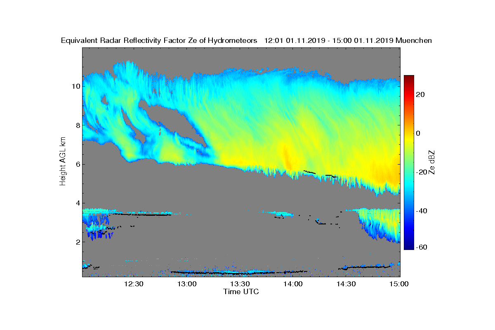
Task: Click the colorbar value -60
Action: 422,247
